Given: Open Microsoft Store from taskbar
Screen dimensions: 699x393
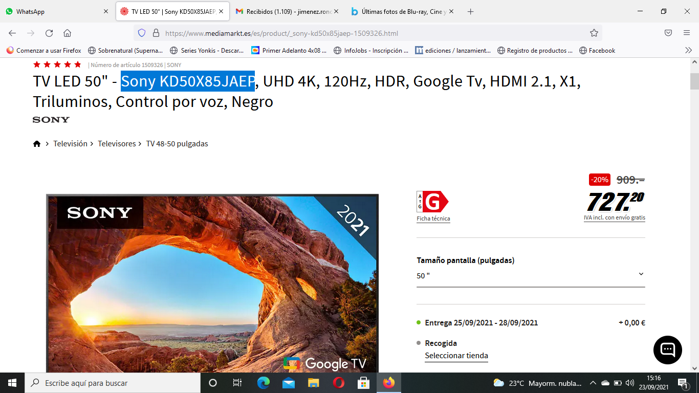Looking at the screenshot, I should click(364, 383).
